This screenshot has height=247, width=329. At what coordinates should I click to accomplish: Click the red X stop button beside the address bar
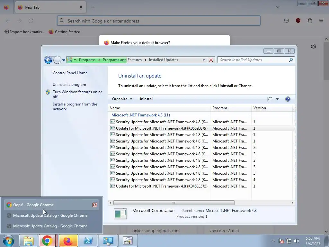pos(211,60)
